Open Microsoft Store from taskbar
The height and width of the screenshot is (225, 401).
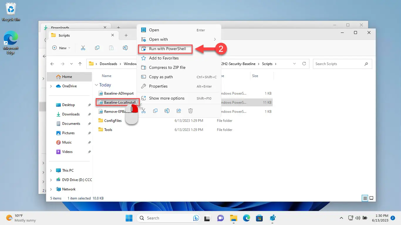point(259,218)
